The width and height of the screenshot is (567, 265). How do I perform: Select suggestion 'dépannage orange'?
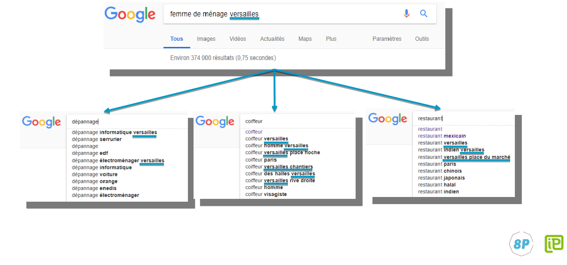95,182
